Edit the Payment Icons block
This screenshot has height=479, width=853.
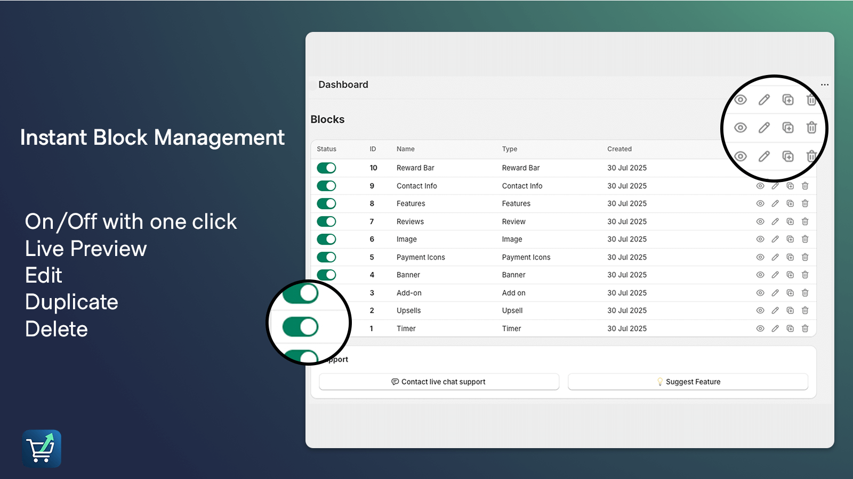[x=775, y=257]
